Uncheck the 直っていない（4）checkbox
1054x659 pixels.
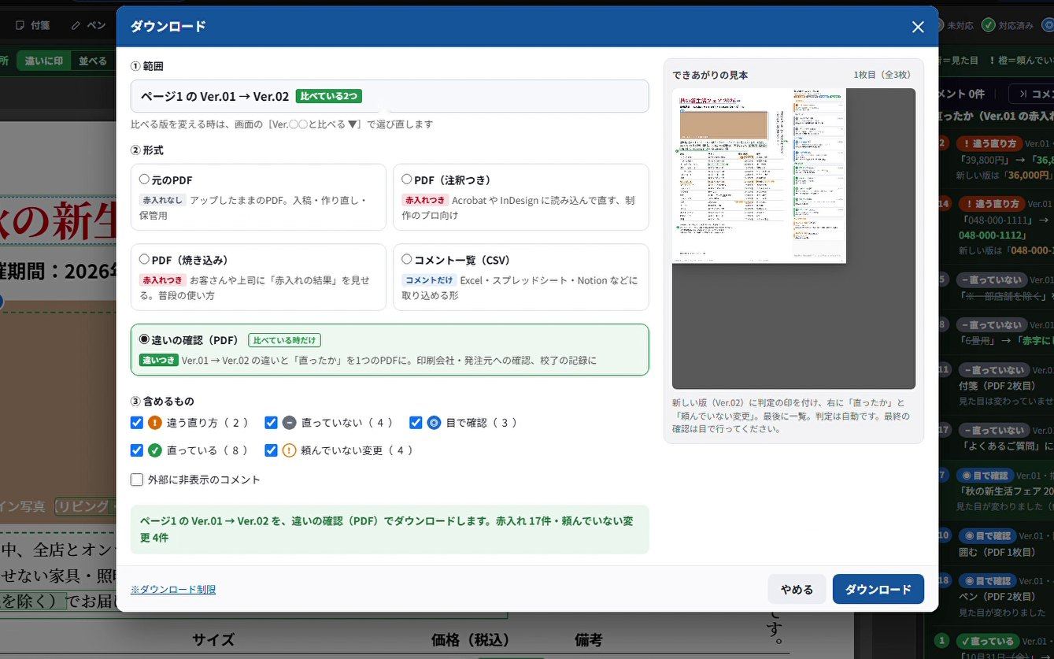pos(272,423)
